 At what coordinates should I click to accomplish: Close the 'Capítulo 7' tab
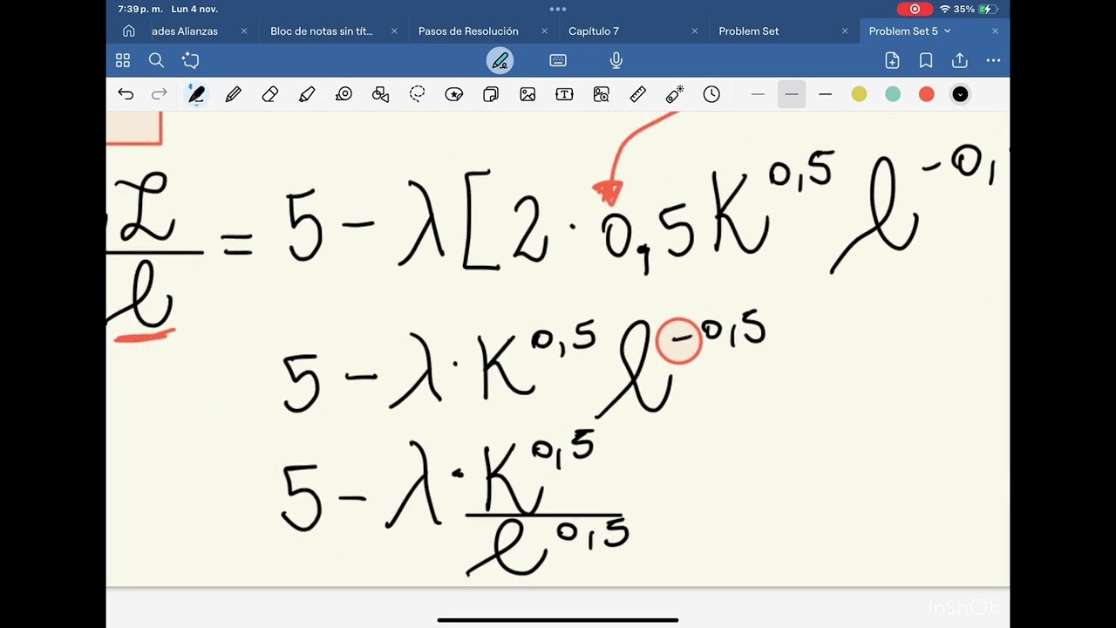695,31
